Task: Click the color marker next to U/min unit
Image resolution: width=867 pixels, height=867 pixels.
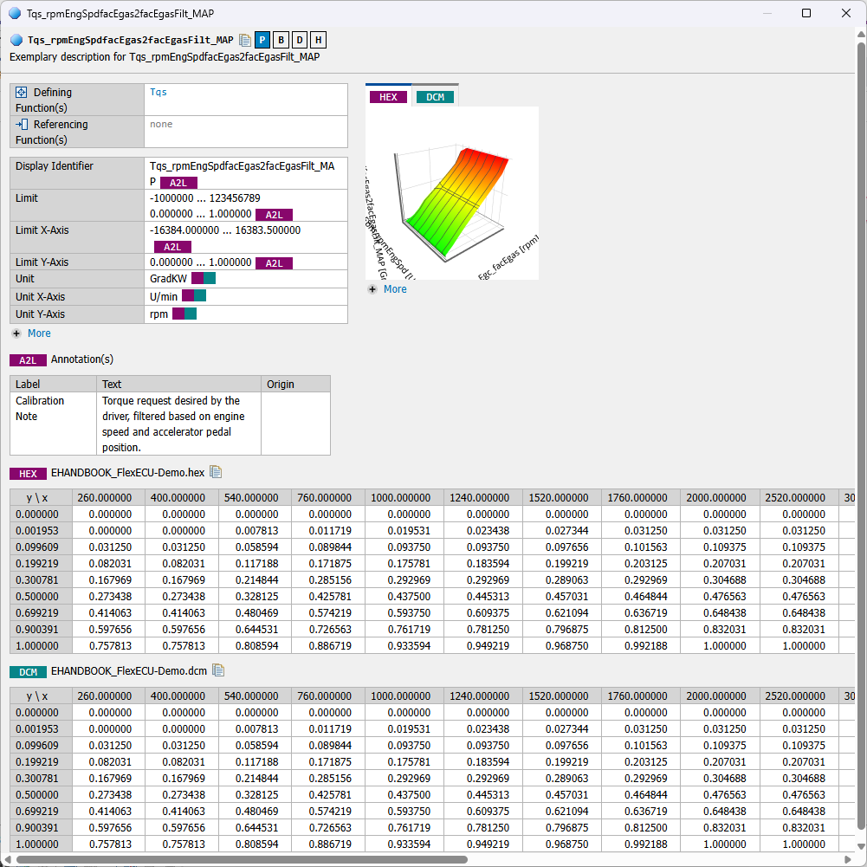Action: 194,296
